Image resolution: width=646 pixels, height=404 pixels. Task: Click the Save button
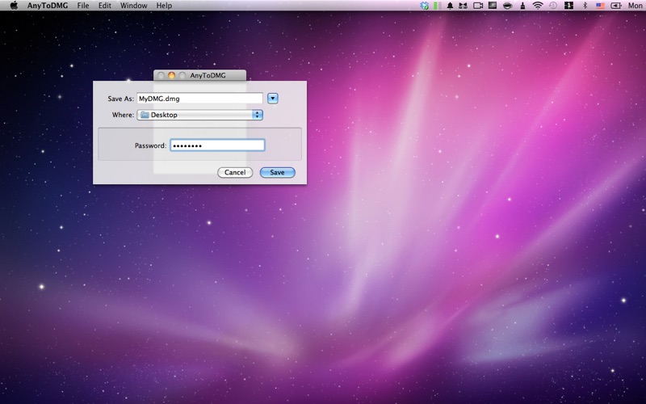pyautogui.click(x=277, y=172)
